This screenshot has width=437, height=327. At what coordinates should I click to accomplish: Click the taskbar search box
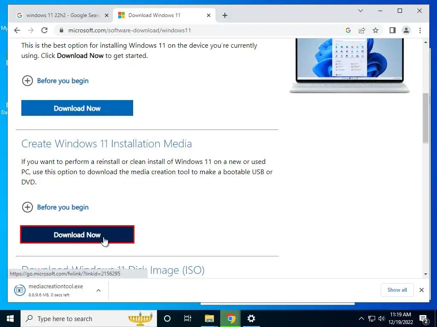89,318
